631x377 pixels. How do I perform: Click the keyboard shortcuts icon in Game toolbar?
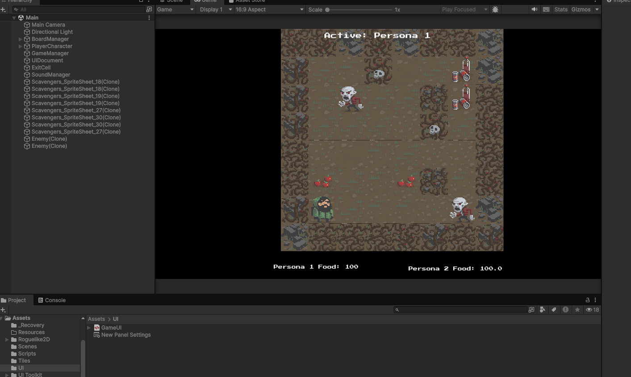point(546,9)
